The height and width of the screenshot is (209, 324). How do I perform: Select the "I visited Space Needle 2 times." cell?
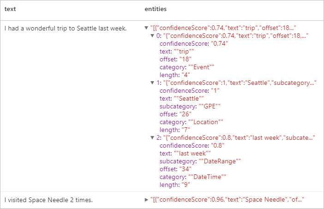[x=48, y=200]
